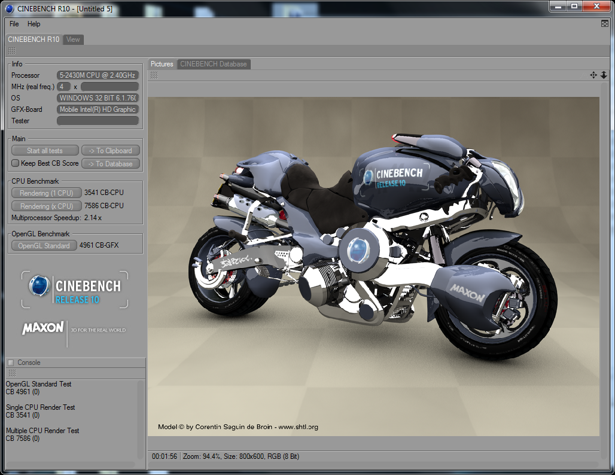Screen dimensions: 615x475
Task: Click the grip handle below CINEBENCH R10 tab
Action: (x=12, y=51)
